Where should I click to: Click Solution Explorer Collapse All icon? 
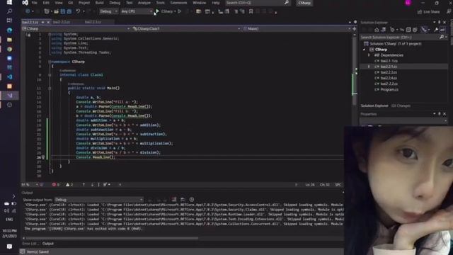click(408, 30)
